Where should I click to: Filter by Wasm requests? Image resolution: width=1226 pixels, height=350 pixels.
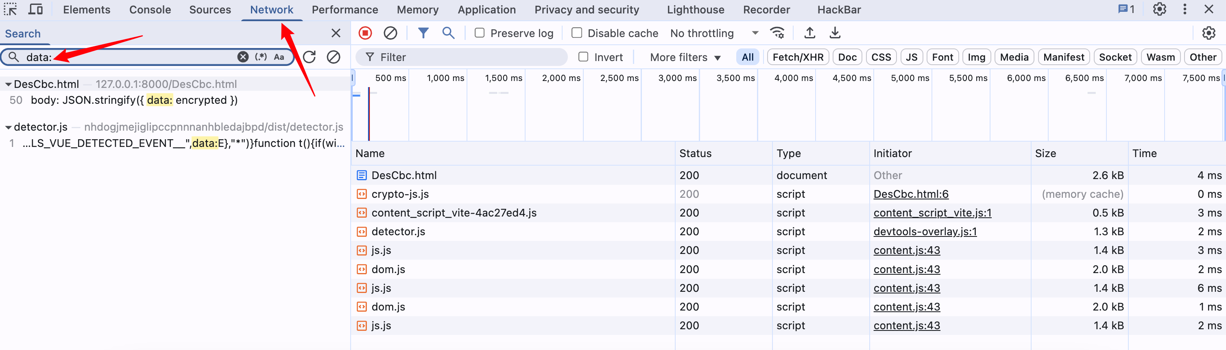click(x=1161, y=57)
